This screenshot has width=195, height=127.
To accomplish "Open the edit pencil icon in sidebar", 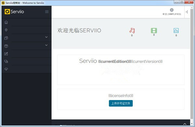I will pyautogui.click(x=6, y=54).
